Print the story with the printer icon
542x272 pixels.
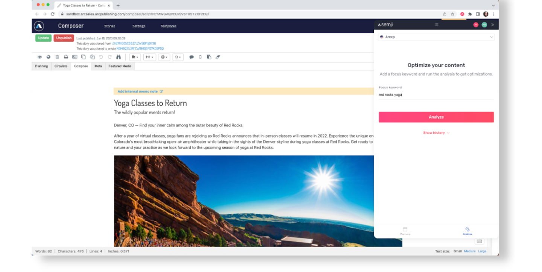[x=66, y=57]
